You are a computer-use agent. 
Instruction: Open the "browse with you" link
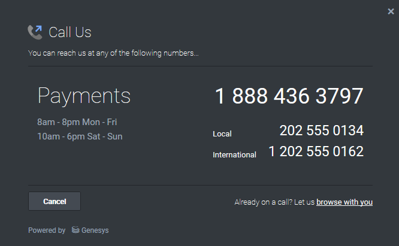[344, 202]
